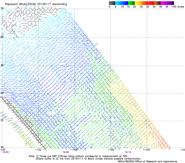Click the gray 0-5 knots legend segment
The height and width of the screenshot is (163, 185).
(x=112, y=3)
